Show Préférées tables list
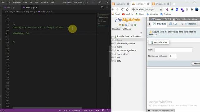 (x=126, y=29)
